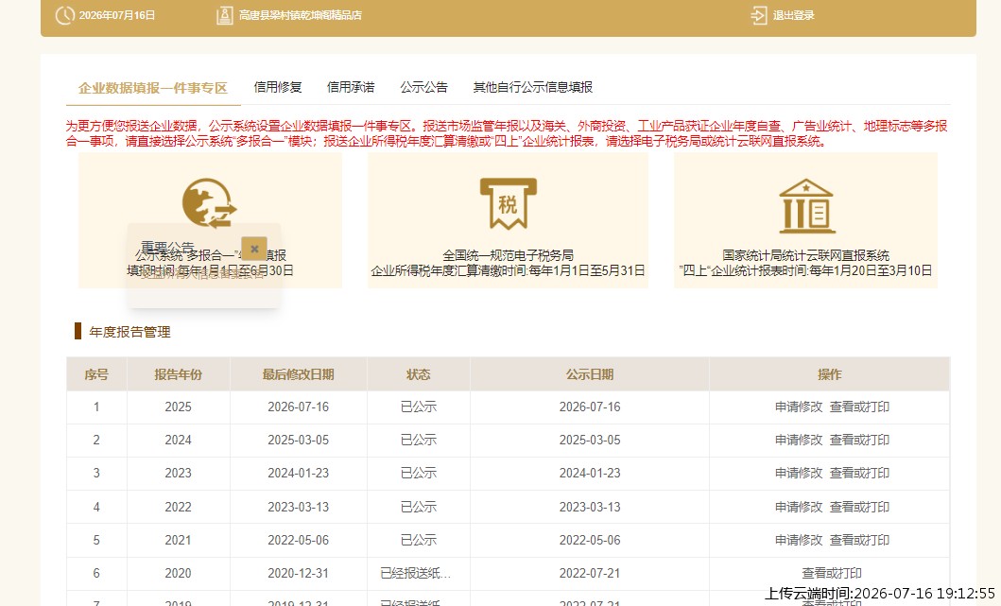Open 全国统一规范电子税务局 link text

pyautogui.click(x=509, y=255)
